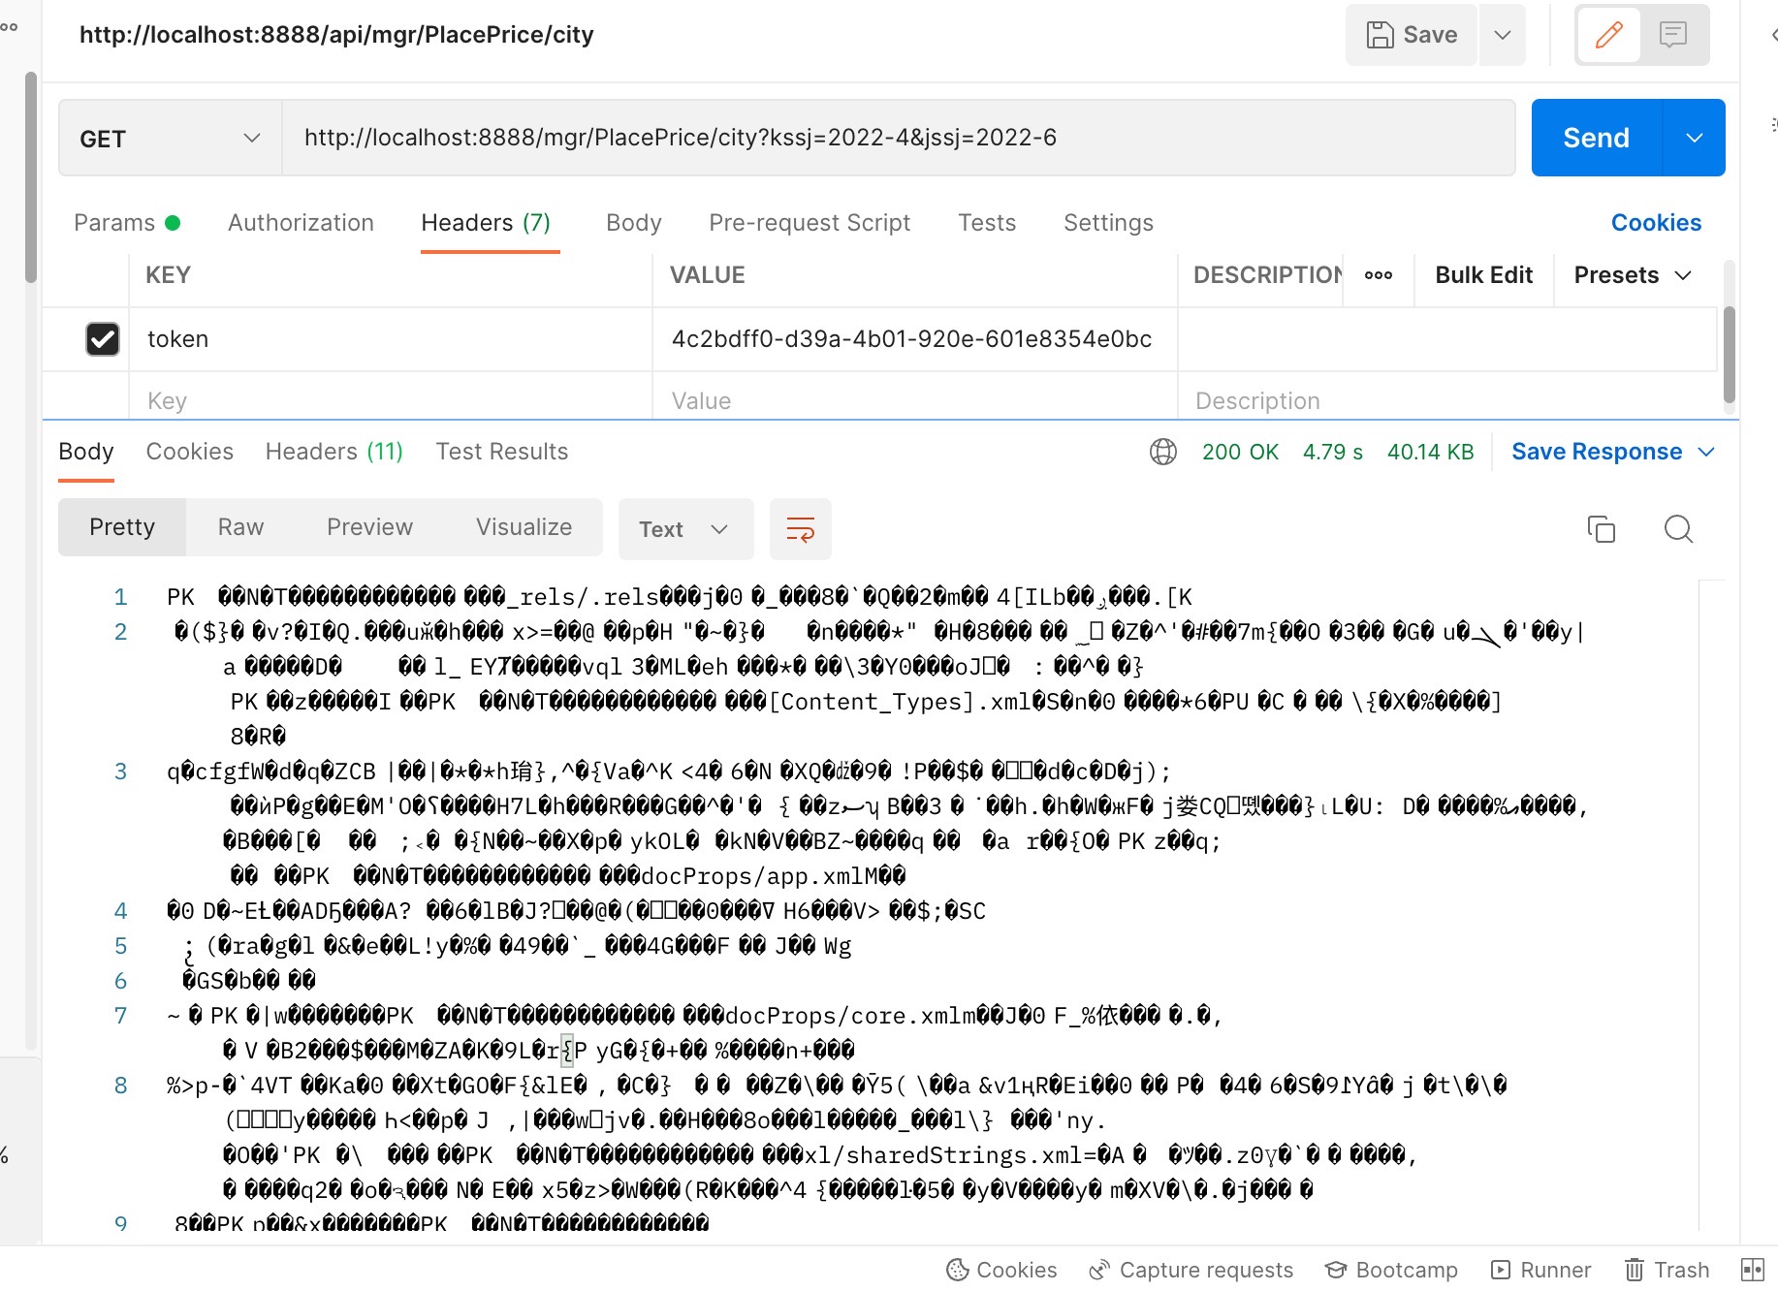The image size is (1778, 1291).
Task: Switch to the Authorization tab
Action: click(301, 223)
